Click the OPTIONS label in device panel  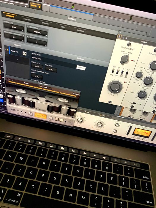(80, 59)
